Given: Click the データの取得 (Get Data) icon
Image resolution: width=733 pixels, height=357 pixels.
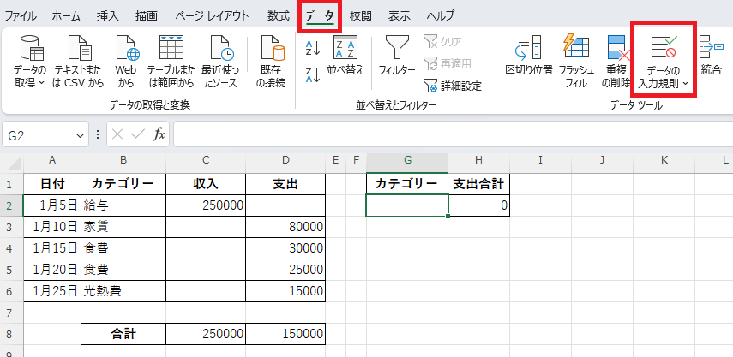Looking at the screenshot, I should [x=32, y=51].
